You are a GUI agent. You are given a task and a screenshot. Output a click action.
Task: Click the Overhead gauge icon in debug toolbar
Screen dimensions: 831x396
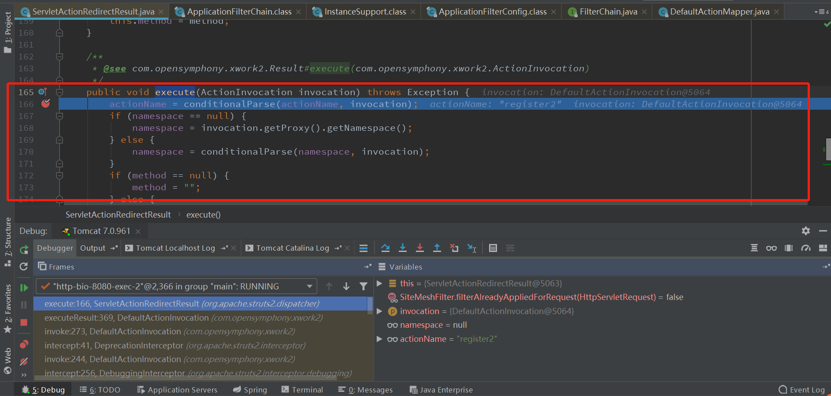[806, 248]
